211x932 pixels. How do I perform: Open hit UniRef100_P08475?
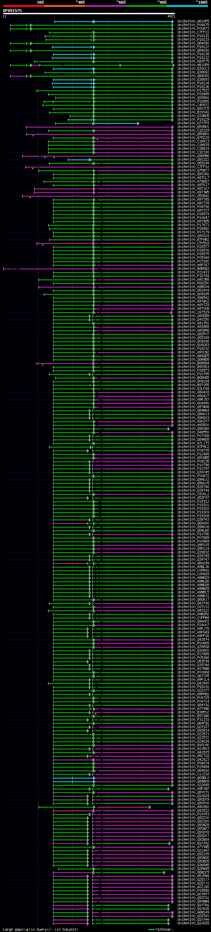(x=193, y=25)
